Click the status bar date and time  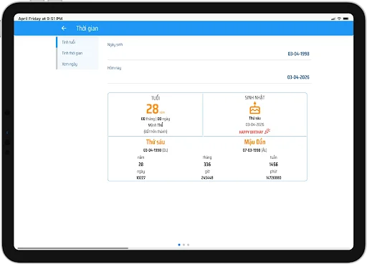click(x=40, y=19)
